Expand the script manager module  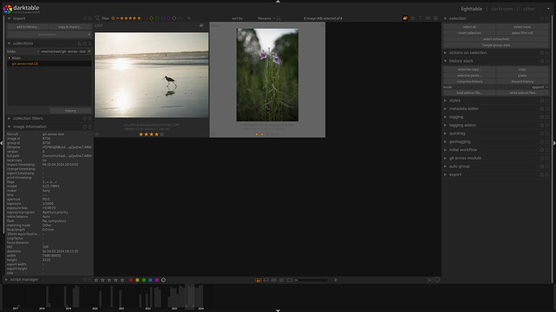pyautogui.click(x=6, y=280)
